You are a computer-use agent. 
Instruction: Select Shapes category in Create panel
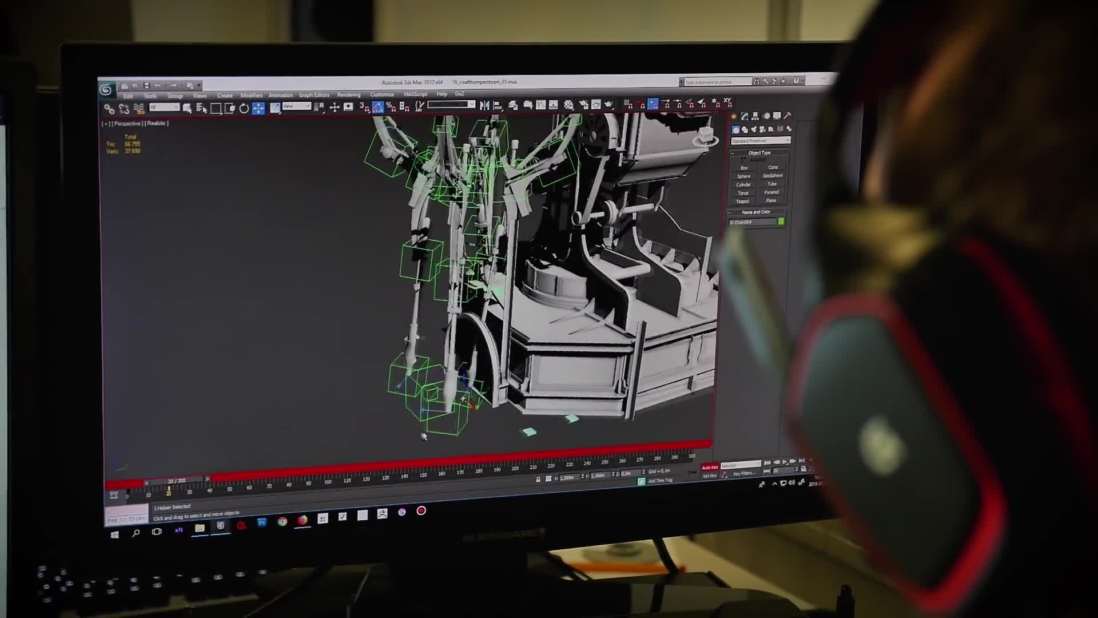click(745, 130)
